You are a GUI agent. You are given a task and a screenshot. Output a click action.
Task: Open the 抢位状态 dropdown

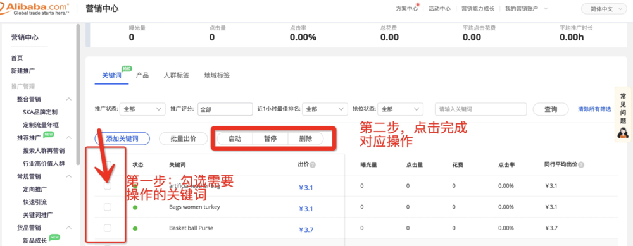tap(401, 109)
